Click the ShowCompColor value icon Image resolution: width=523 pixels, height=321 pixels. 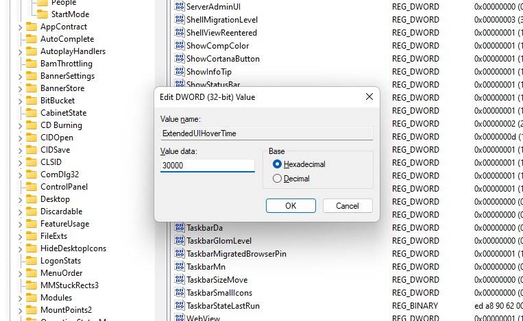(x=180, y=45)
